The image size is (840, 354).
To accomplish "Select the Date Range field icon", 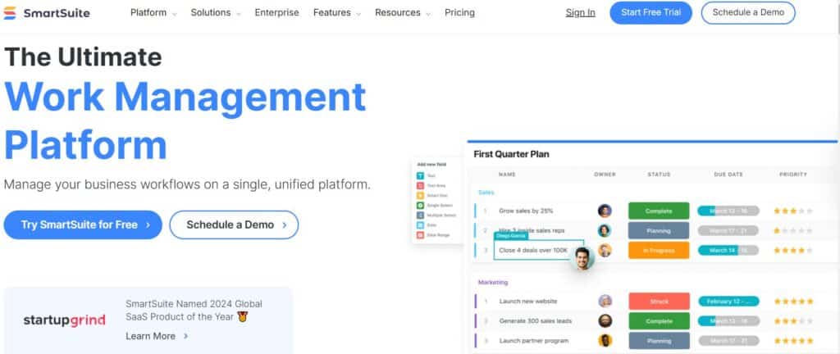I will pyautogui.click(x=421, y=234).
